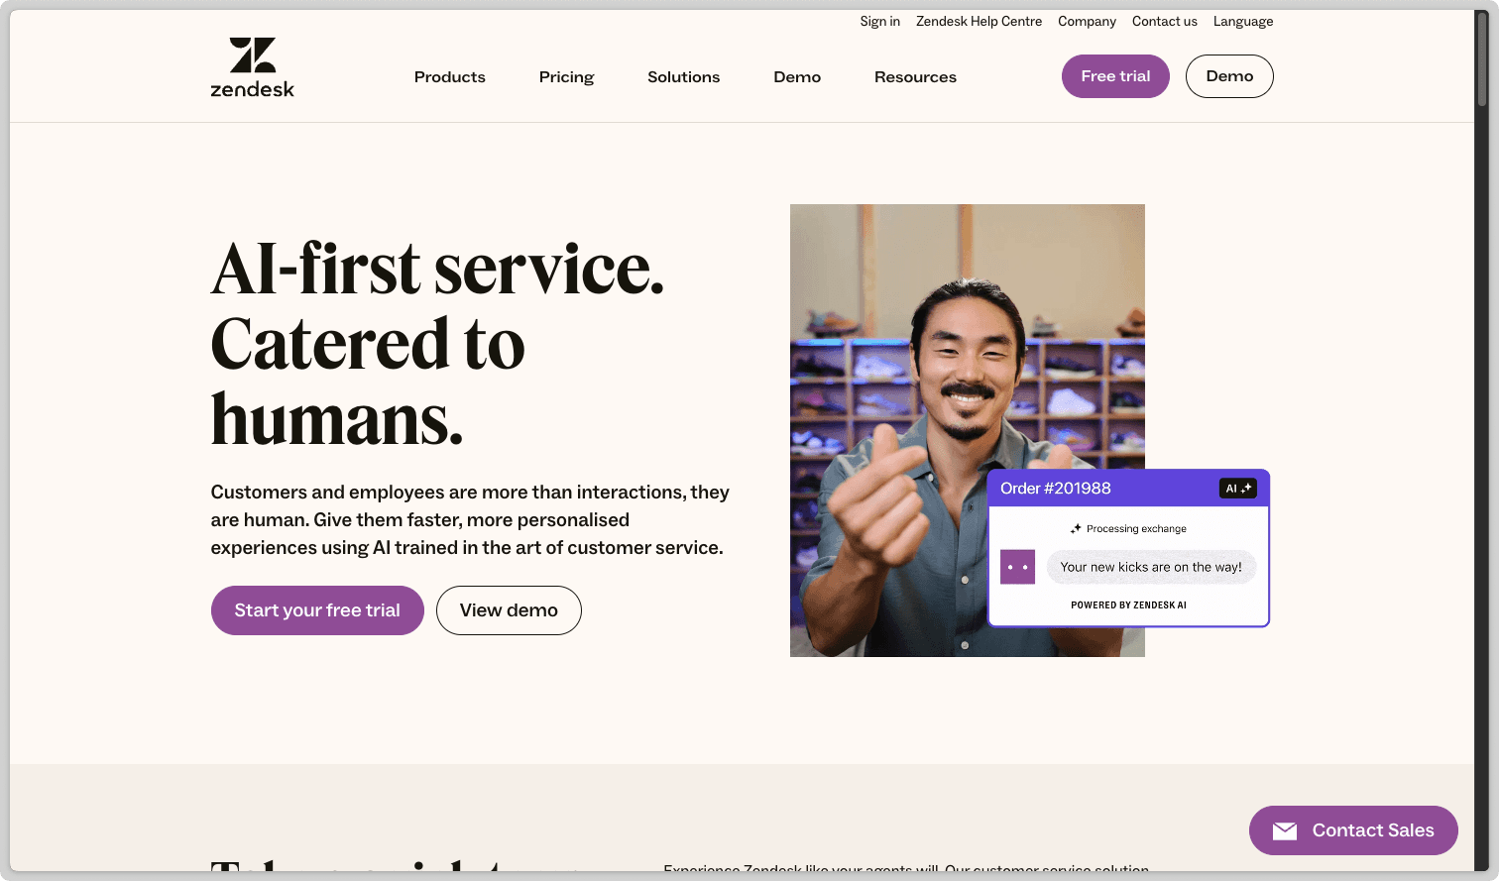Click the 'POWERED BY ZENDESK AI' text
The width and height of the screenshot is (1499, 881).
click(1128, 606)
